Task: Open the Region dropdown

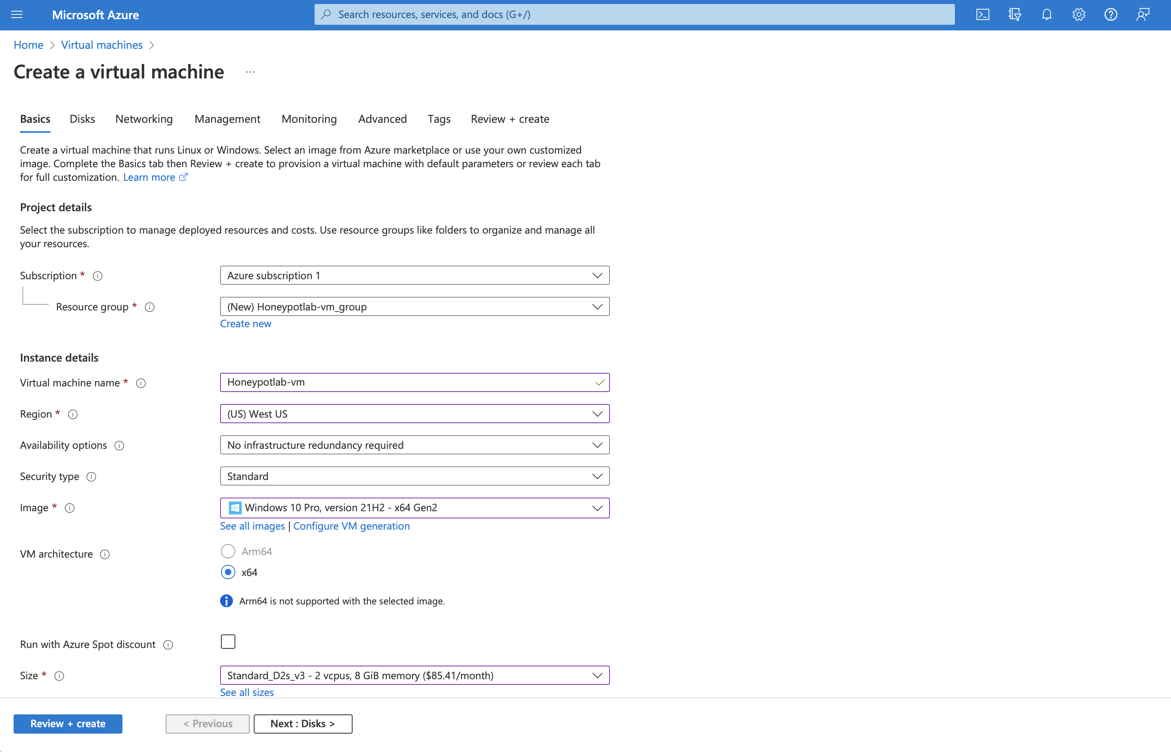Action: coord(415,414)
